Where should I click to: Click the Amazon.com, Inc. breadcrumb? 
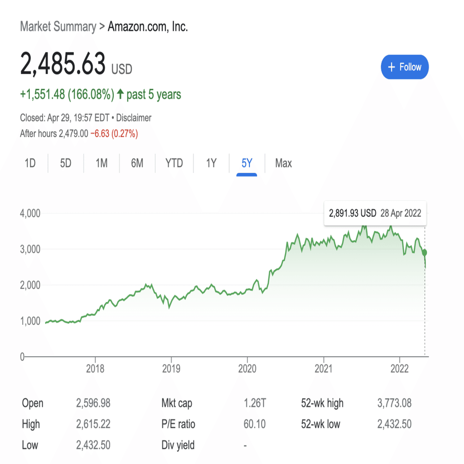click(x=147, y=27)
